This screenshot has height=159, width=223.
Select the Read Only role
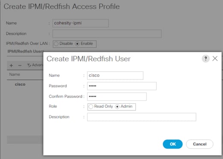point(91,107)
